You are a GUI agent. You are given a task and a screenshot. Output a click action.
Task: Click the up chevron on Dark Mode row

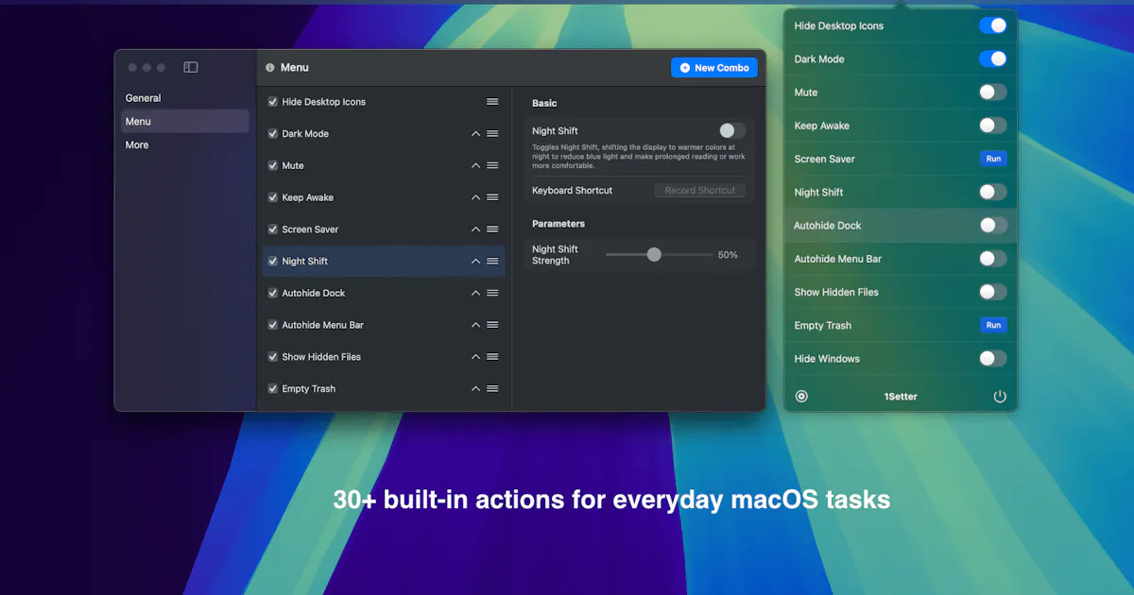475,134
